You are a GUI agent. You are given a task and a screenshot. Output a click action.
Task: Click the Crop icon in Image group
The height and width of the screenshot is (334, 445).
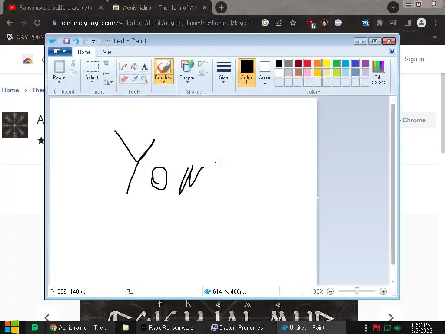pos(106,63)
